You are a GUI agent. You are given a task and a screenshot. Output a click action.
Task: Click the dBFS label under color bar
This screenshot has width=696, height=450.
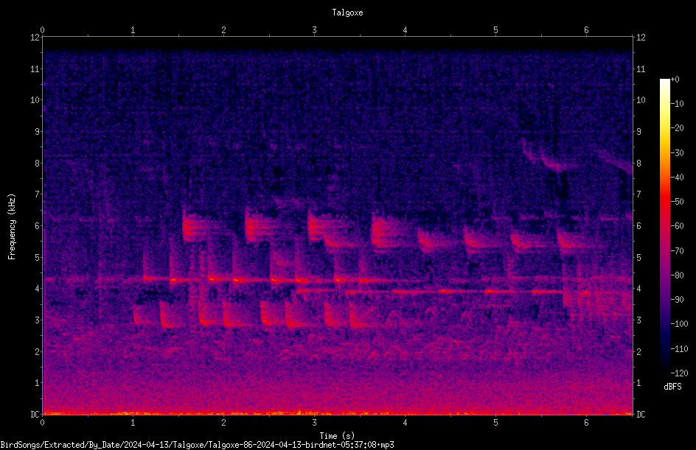pyautogui.click(x=672, y=387)
